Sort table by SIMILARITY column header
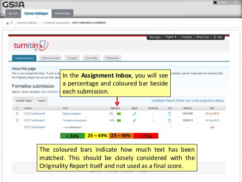 (x=115, y=108)
